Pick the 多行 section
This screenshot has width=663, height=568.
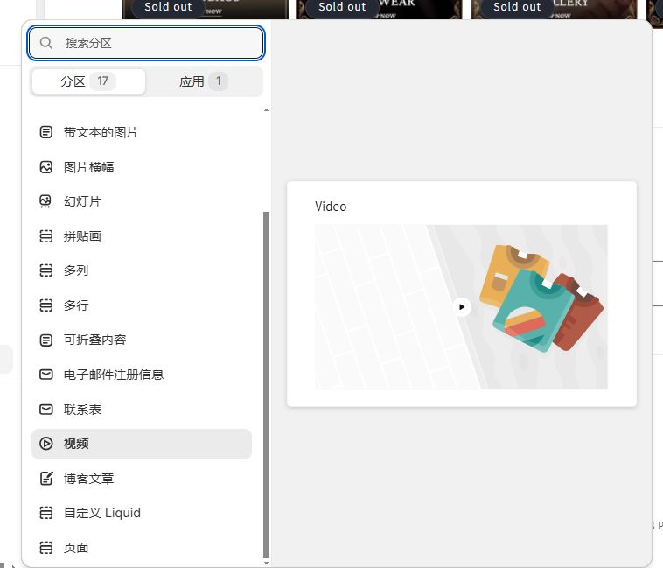click(x=142, y=305)
